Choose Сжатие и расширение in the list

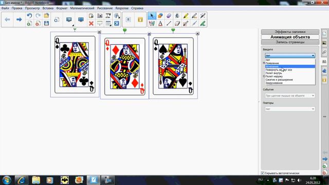click(x=290, y=80)
